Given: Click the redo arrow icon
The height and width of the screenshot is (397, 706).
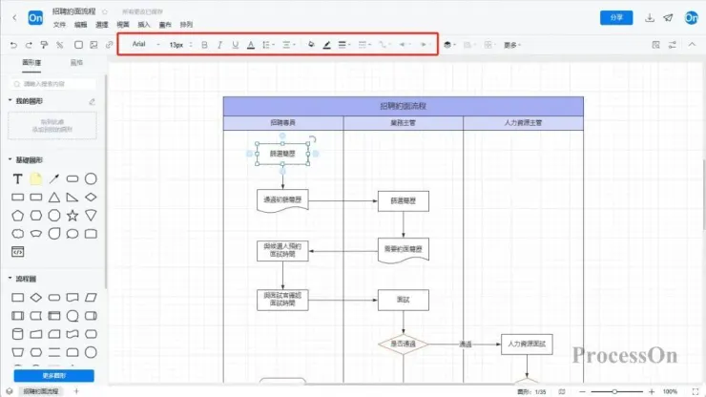Looking at the screenshot, I should click(29, 45).
